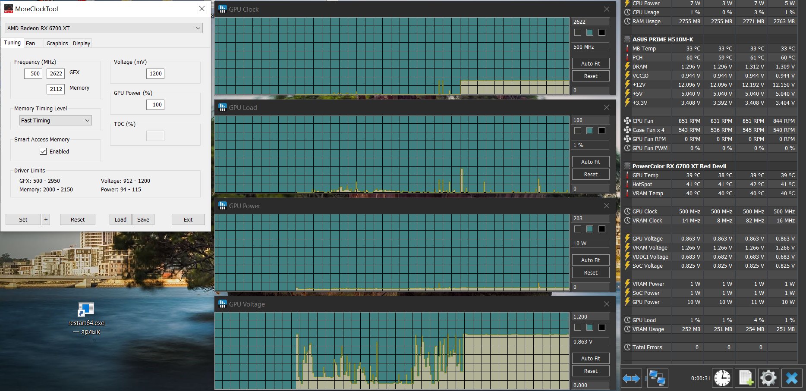
Task: Click the fan icon beside GPU Fan RPM
Action: (x=627, y=139)
